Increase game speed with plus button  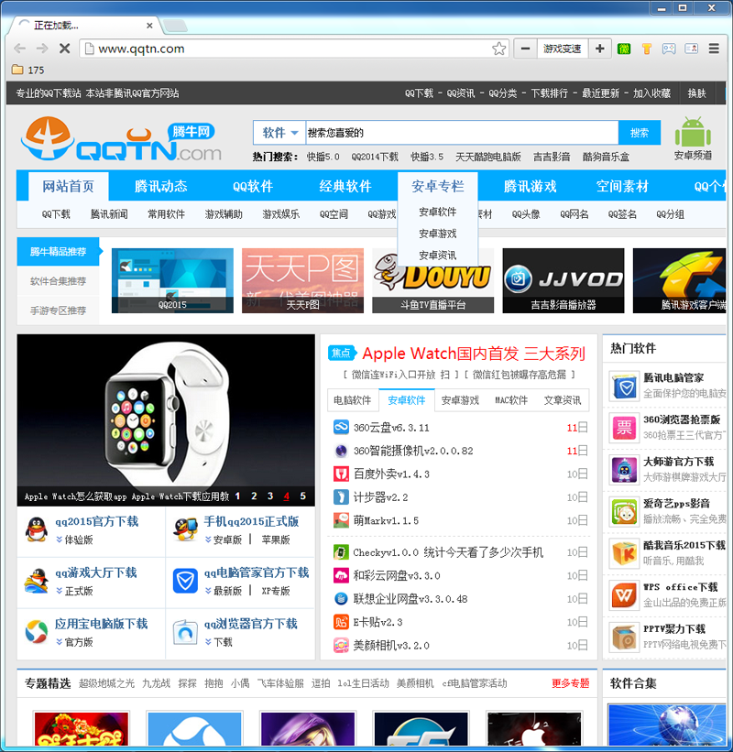pyautogui.click(x=599, y=49)
